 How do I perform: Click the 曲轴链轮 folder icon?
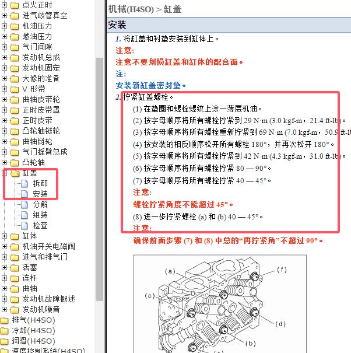15,142
